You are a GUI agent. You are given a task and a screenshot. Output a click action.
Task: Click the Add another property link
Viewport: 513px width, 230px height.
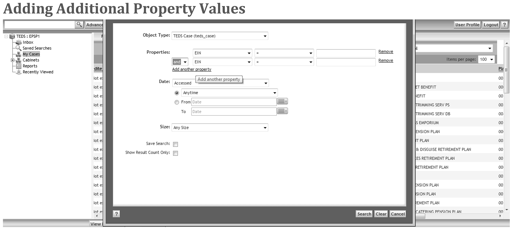[192, 69]
